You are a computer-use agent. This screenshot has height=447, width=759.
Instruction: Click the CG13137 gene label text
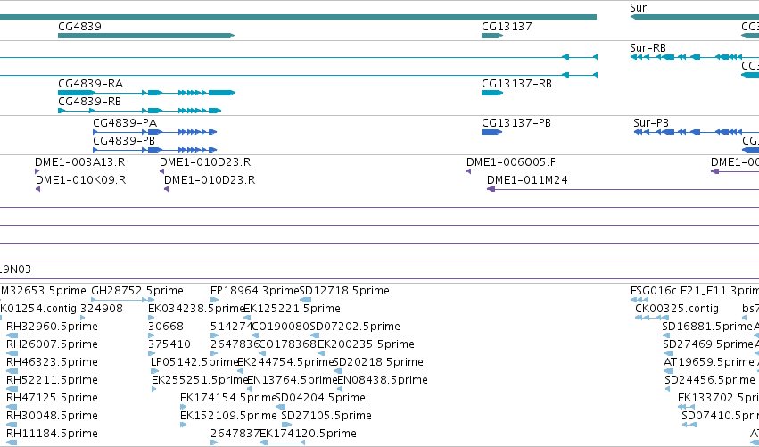tap(507, 27)
